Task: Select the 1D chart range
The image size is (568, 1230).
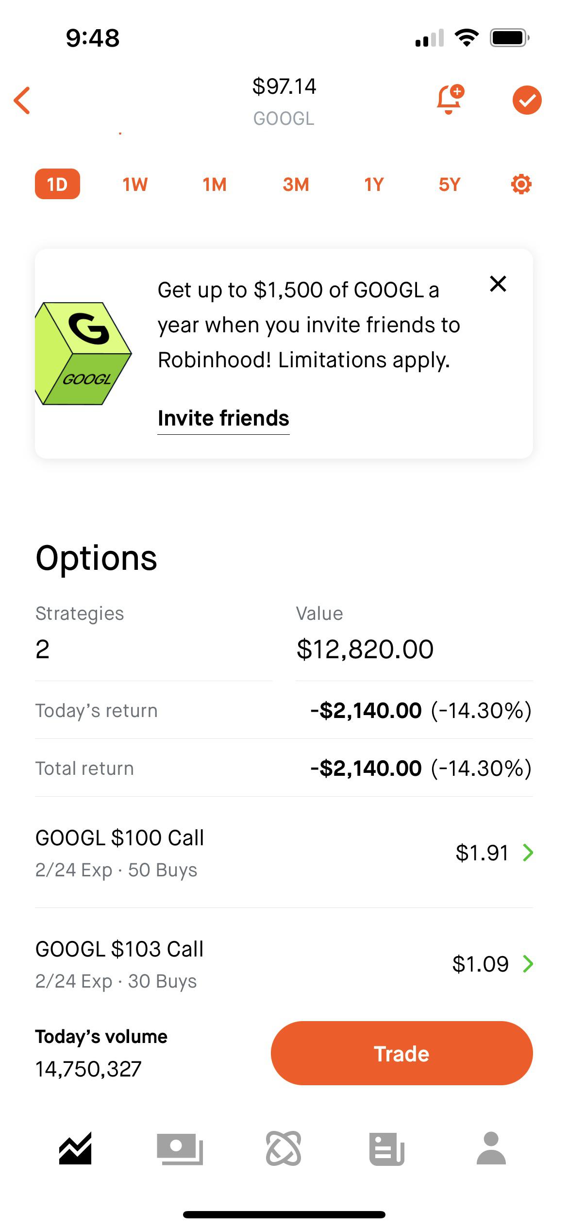Action: click(57, 184)
